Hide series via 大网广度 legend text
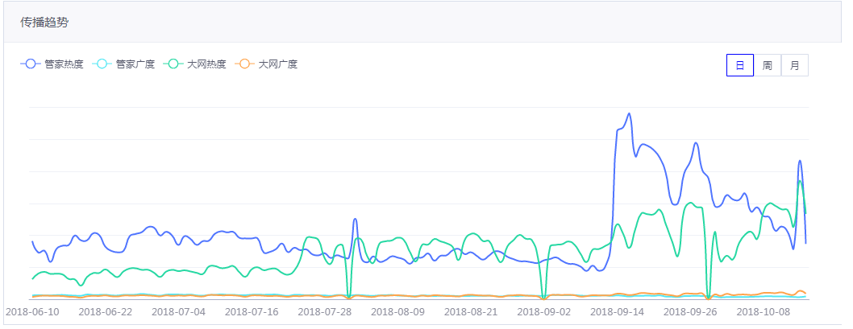 278,64
